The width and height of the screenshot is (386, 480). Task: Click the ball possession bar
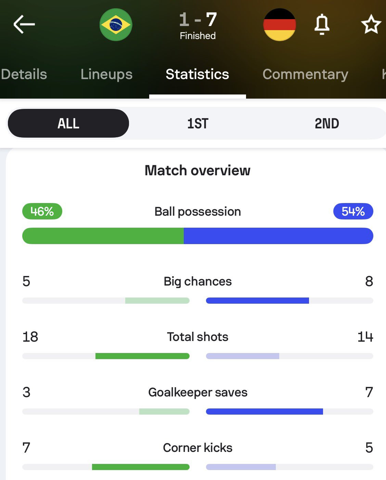point(198,236)
